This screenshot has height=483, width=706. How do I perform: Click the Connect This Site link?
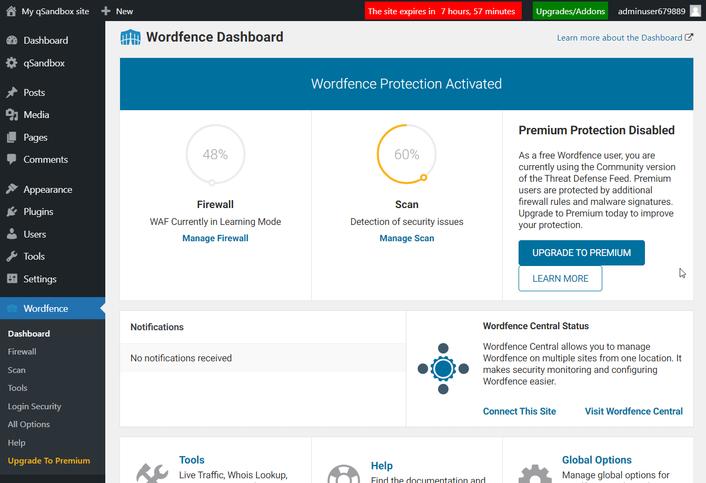click(520, 411)
